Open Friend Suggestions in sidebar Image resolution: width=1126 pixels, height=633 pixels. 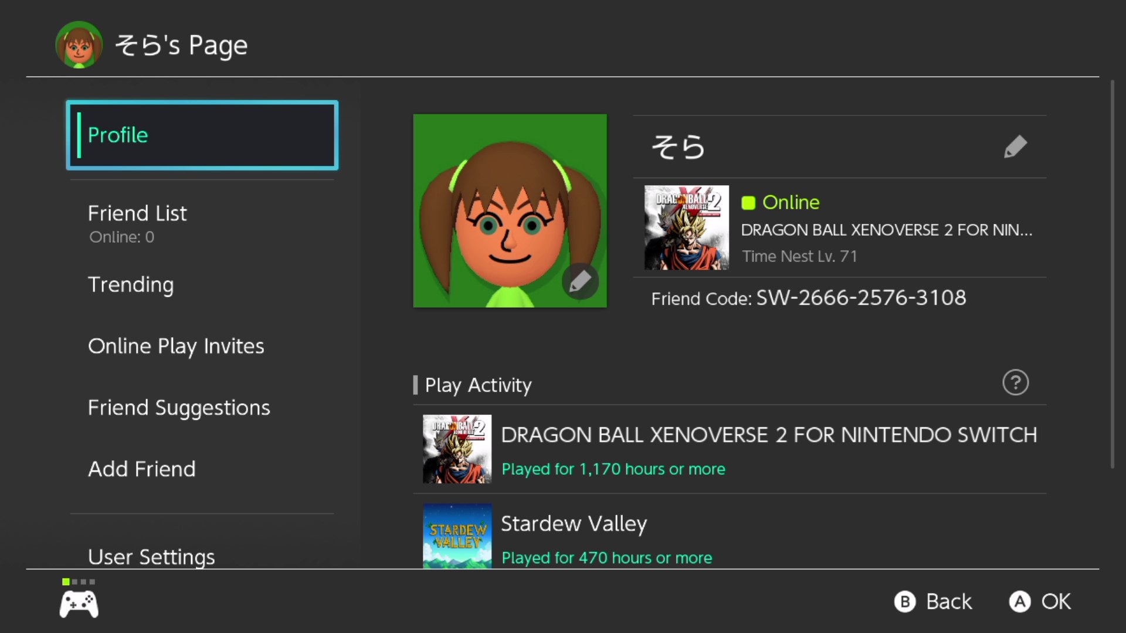pyautogui.click(x=179, y=408)
